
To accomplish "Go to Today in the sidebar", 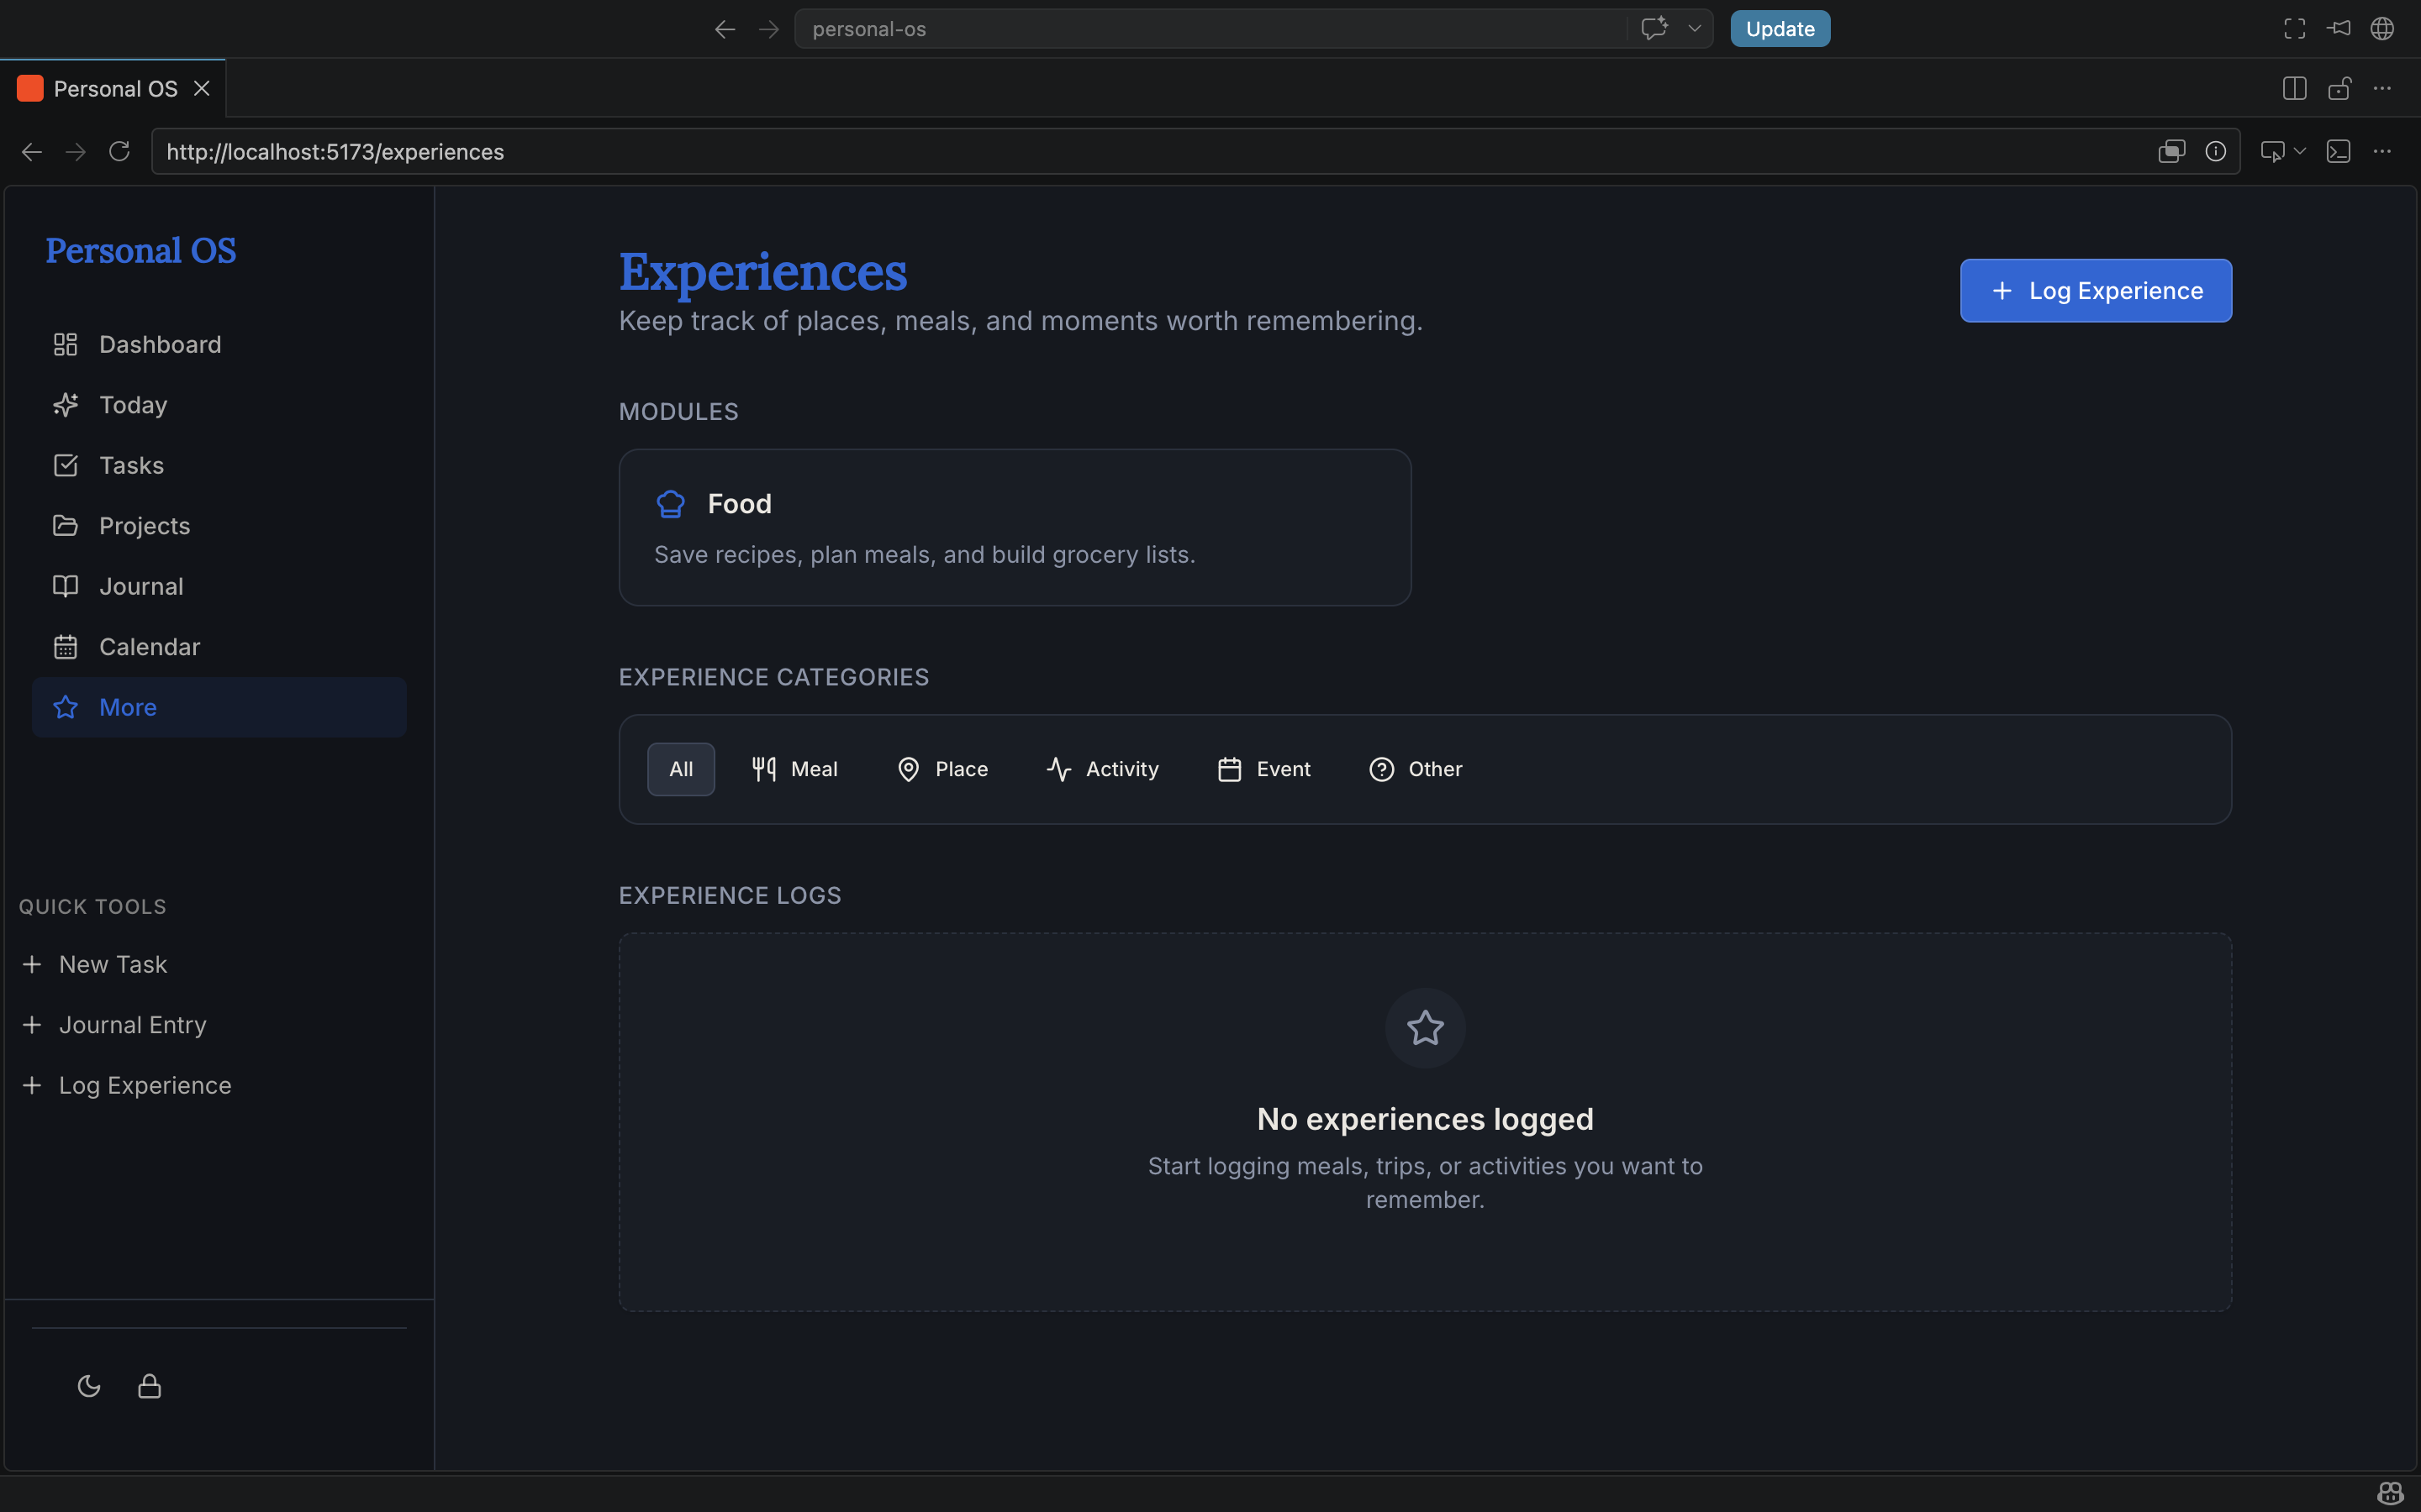I will click(x=219, y=405).
